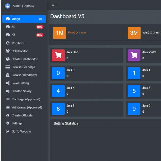Open Browse Withdrawal in sidebar
The image size is (161, 161).
click(24, 75)
